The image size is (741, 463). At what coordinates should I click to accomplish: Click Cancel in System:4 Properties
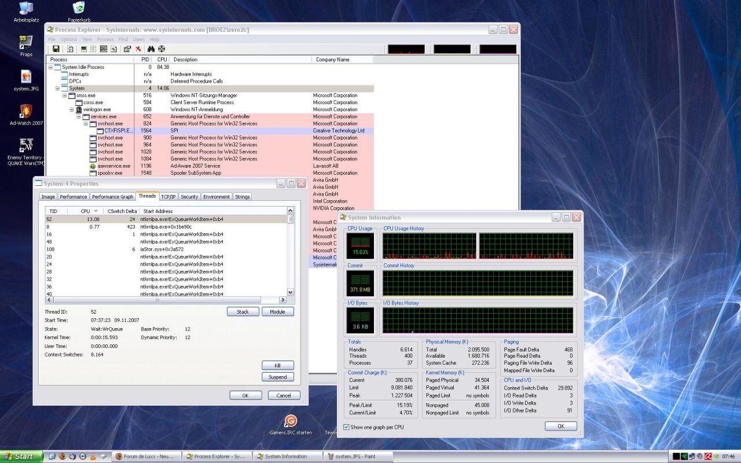(284, 395)
